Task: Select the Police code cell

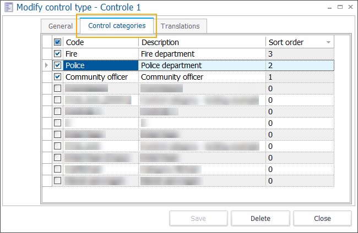Action: (101, 65)
